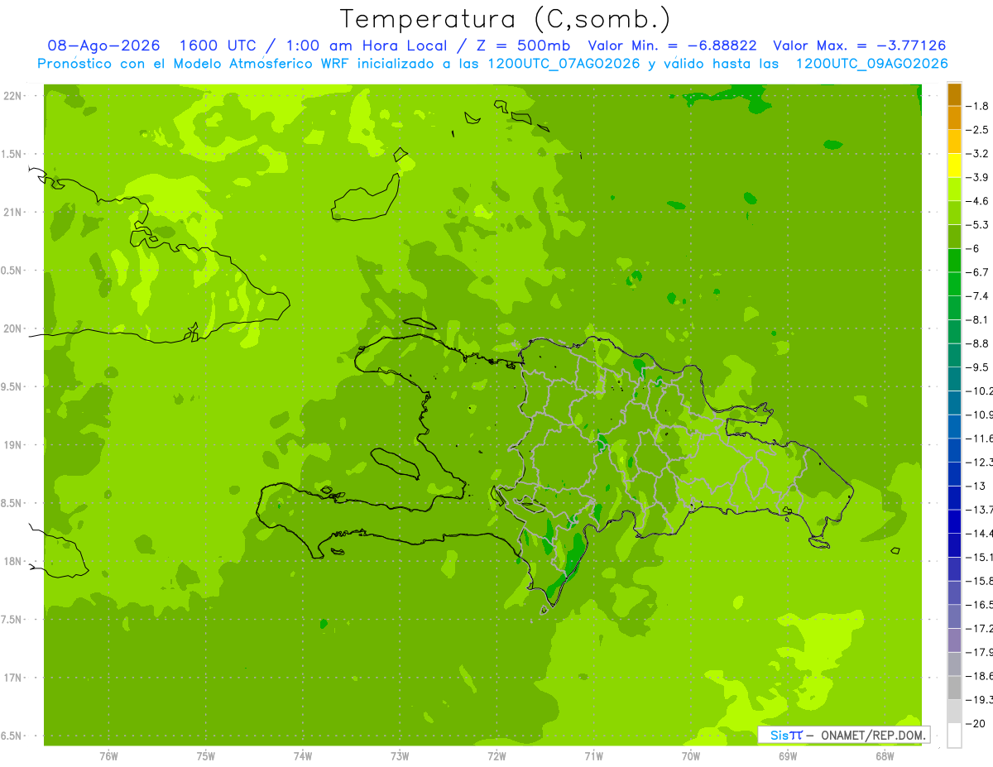Viewport: 993px width, 767px height.
Task: Click the "Valor Min. = -6.88822" readout
Action: click(x=672, y=46)
